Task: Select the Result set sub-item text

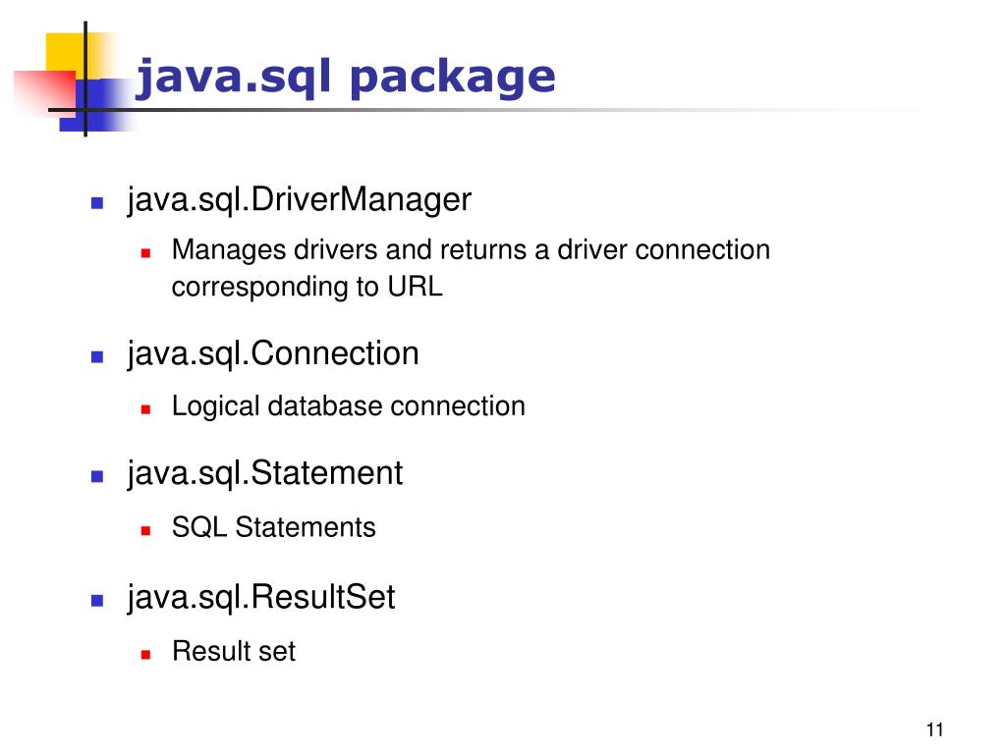Action: point(234,652)
